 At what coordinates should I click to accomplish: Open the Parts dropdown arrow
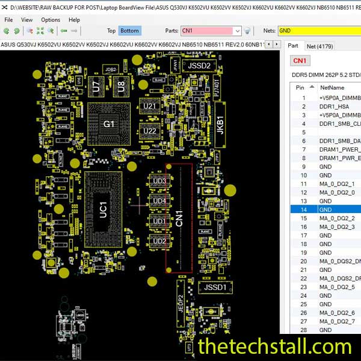[x=238, y=31]
